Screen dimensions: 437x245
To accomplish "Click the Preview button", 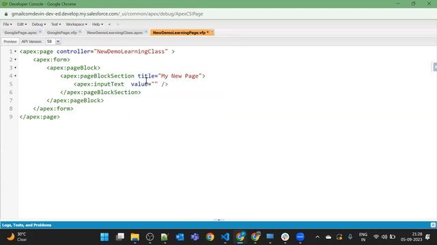I will point(10,42).
